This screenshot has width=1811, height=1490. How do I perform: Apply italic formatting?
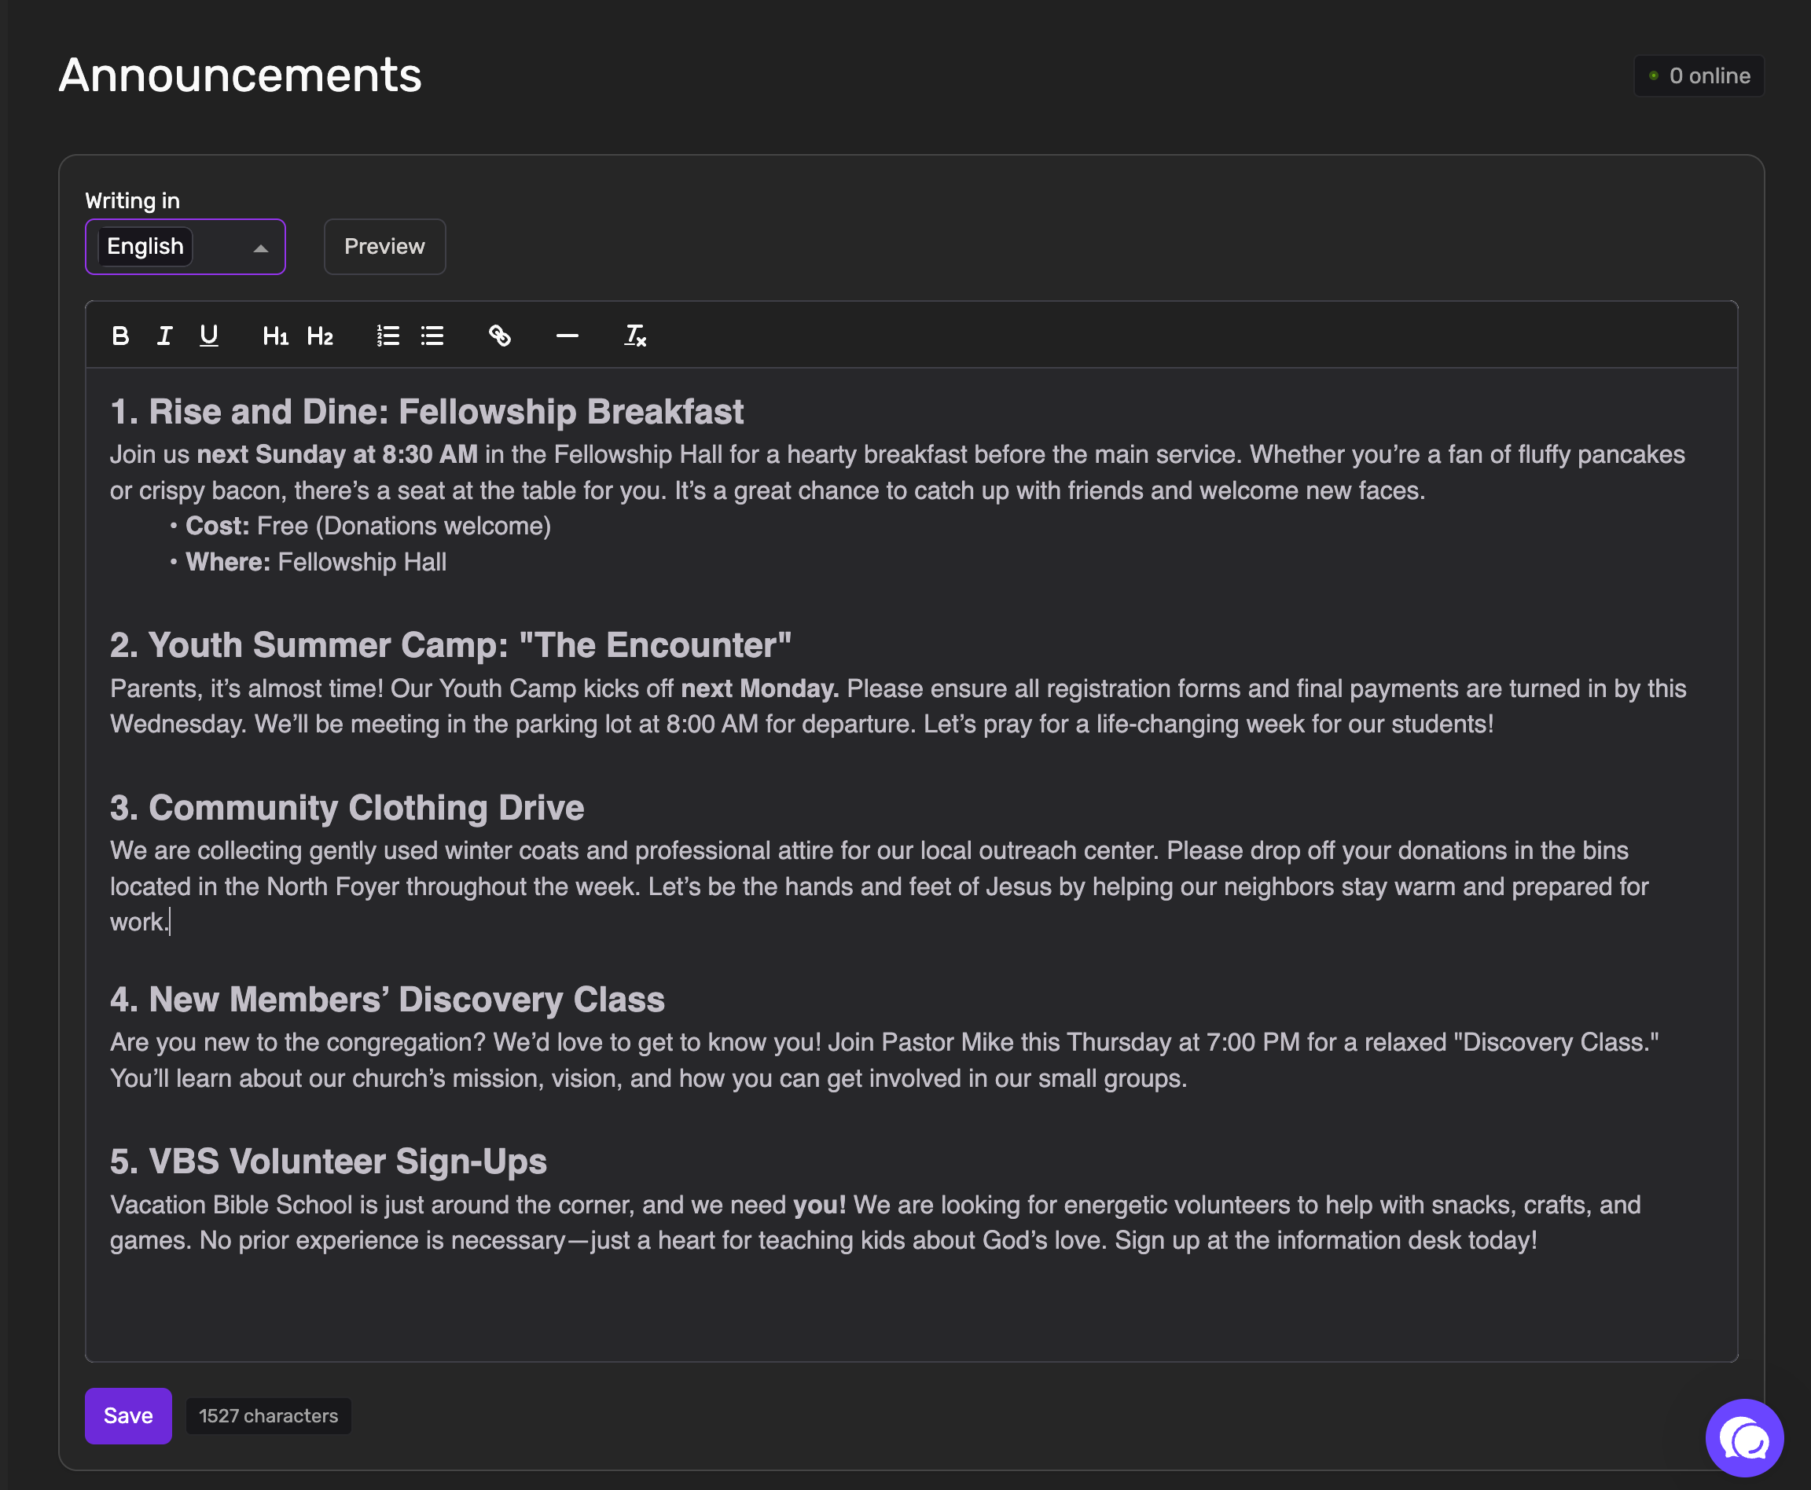point(165,336)
